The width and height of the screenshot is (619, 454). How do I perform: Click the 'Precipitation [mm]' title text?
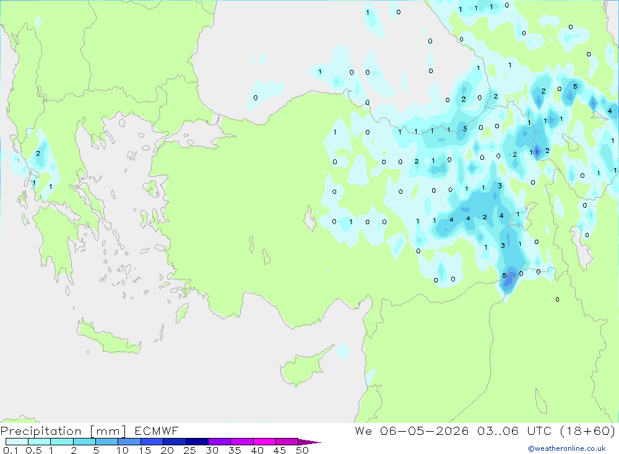pyautogui.click(x=63, y=431)
